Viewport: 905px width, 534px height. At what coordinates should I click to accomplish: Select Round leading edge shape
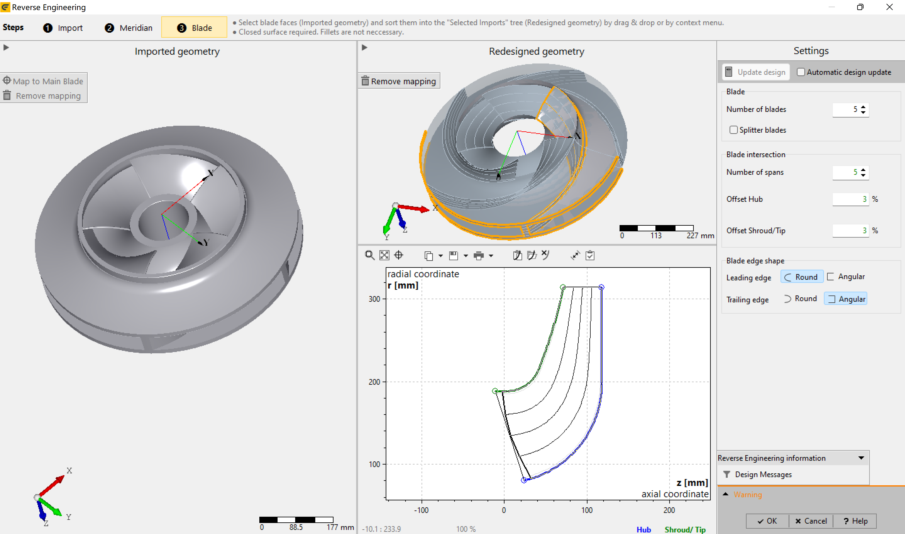(802, 277)
